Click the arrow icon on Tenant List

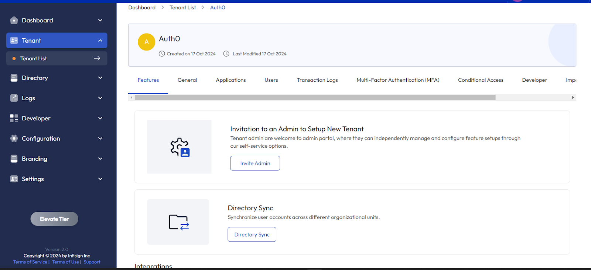tap(97, 58)
